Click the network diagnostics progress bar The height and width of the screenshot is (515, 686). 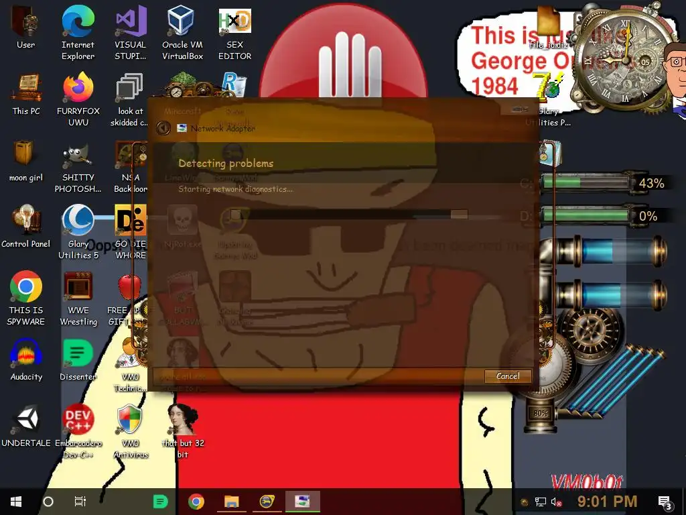tap(349, 214)
